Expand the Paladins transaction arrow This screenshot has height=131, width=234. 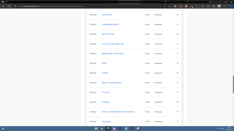pos(177,73)
